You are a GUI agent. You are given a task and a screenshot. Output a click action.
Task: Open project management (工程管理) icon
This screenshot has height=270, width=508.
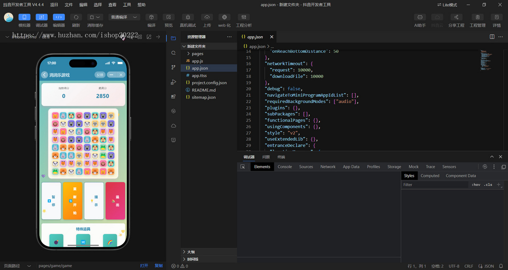click(x=478, y=17)
